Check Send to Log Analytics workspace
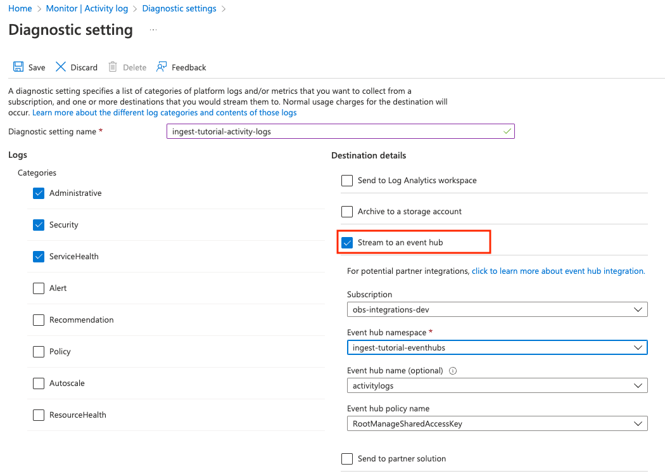 coord(347,181)
